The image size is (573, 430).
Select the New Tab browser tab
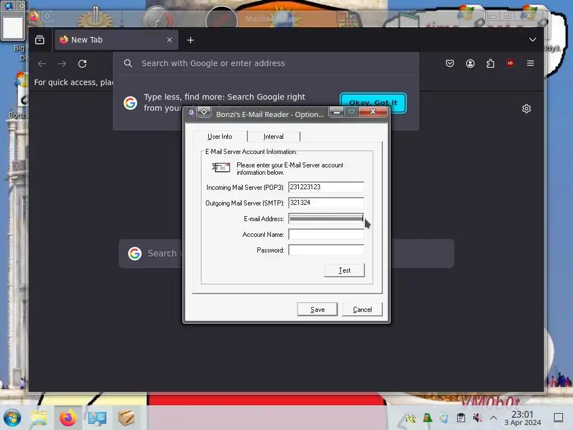coord(116,40)
